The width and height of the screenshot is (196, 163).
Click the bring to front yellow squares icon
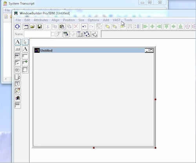pos(108,27)
